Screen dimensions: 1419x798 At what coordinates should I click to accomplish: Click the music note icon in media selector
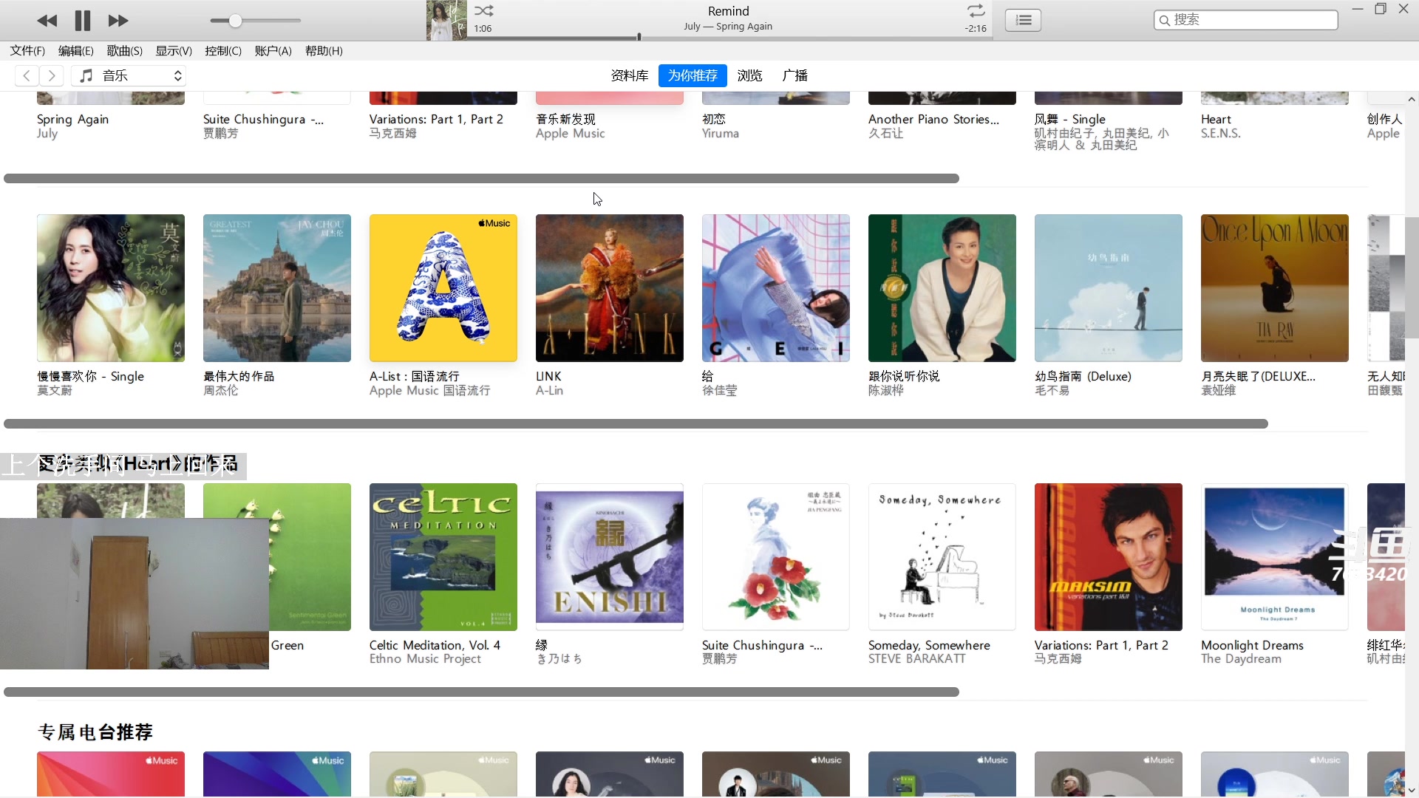(x=86, y=75)
